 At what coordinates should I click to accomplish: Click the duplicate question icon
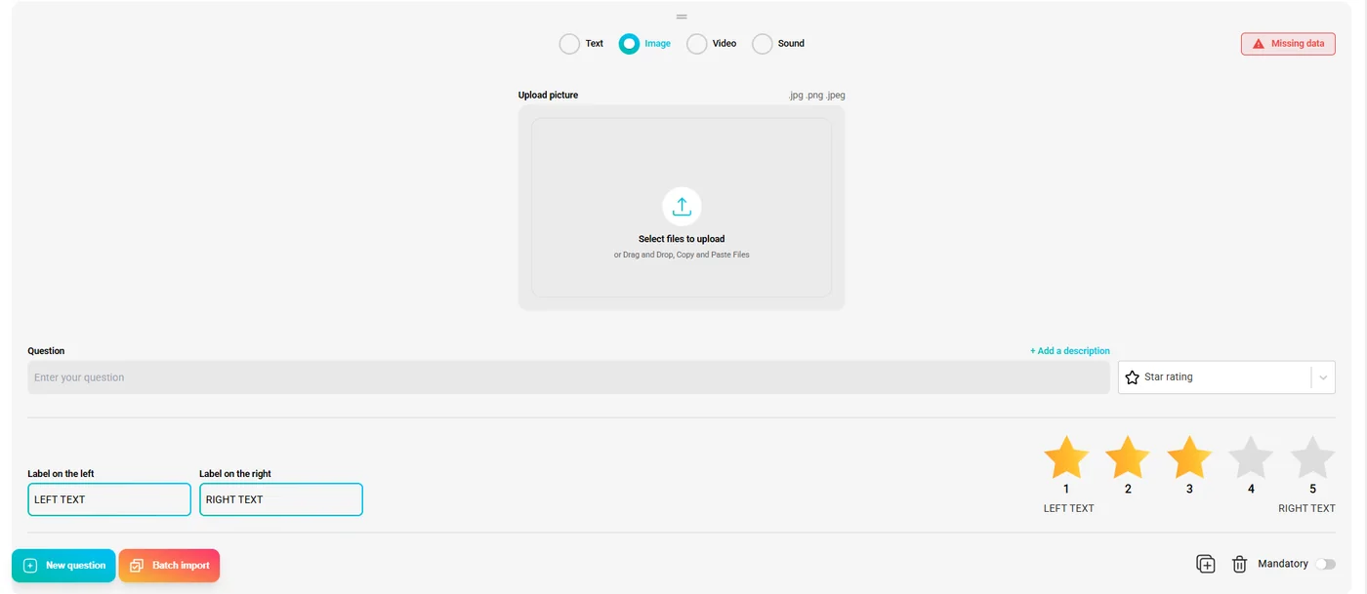pyautogui.click(x=1205, y=564)
